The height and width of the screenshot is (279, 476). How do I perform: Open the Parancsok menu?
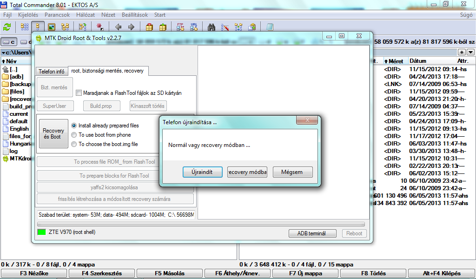(x=57, y=14)
